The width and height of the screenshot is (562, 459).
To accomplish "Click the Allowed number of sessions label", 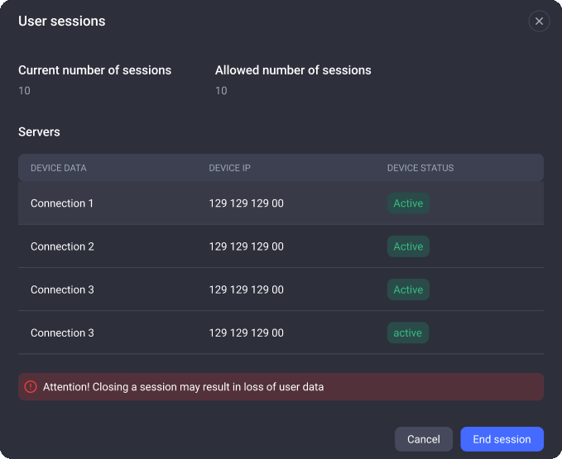I will point(293,70).
